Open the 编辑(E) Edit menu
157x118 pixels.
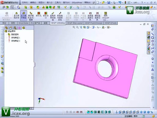[33, 3]
